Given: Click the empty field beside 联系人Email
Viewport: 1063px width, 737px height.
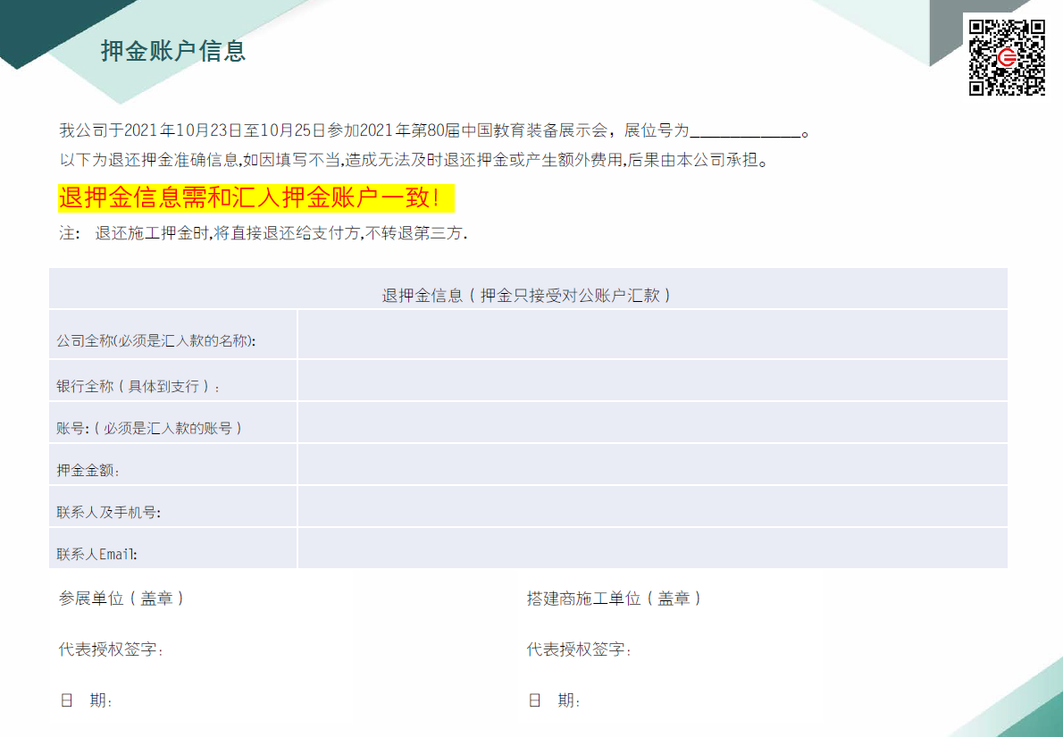Looking at the screenshot, I should pos(652,549).
